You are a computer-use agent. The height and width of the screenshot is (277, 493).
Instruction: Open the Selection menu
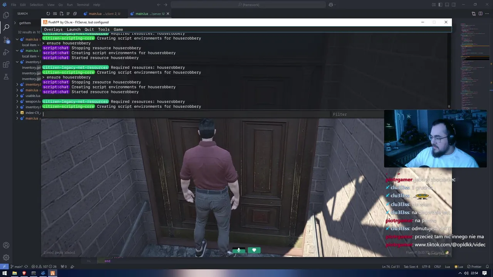tap(36, 5)
